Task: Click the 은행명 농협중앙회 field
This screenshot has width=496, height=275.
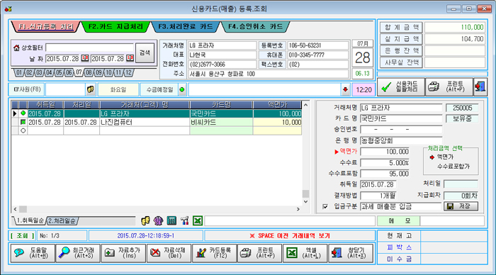Action: coord(401,140)
